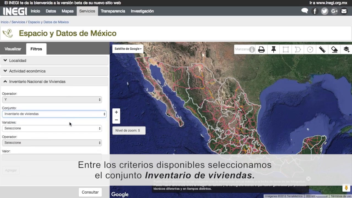Click the Consultar button
This screenshot has height=198, width=352.
click(x=90, y=192)
